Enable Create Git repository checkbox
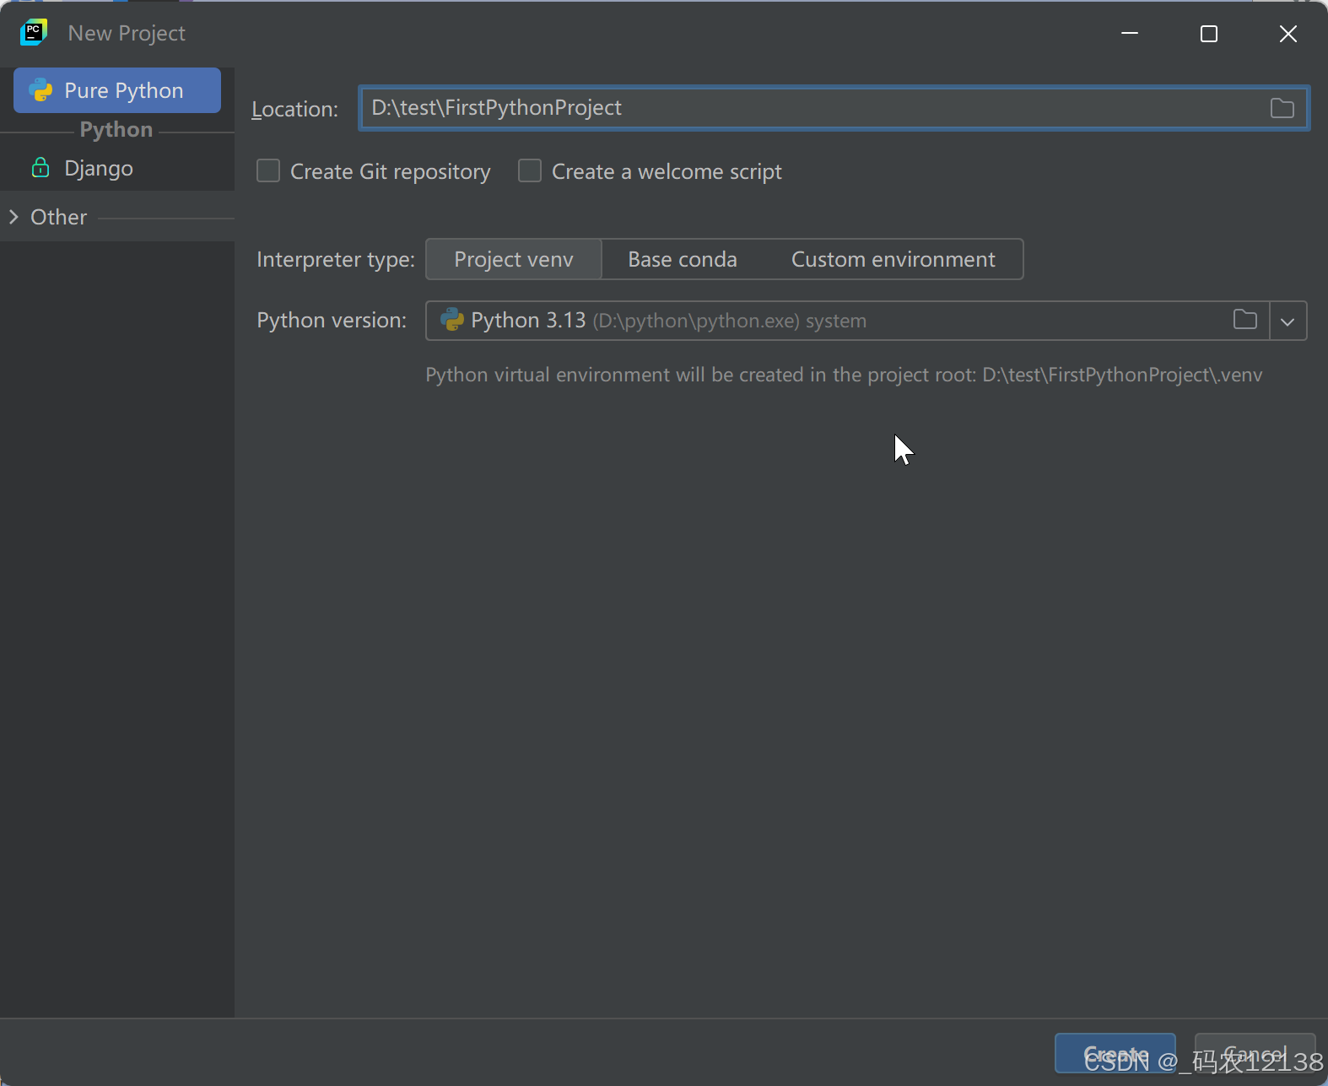The image size is (1328, 1086). (x=268, y=171)
